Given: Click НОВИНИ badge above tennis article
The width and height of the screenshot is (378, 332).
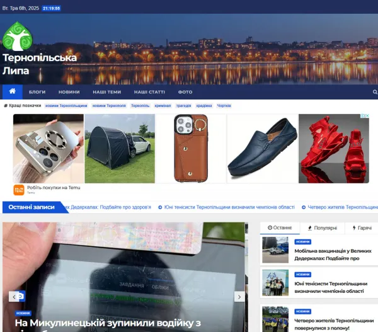Looking at the screenshot, I should pos(303,275).
